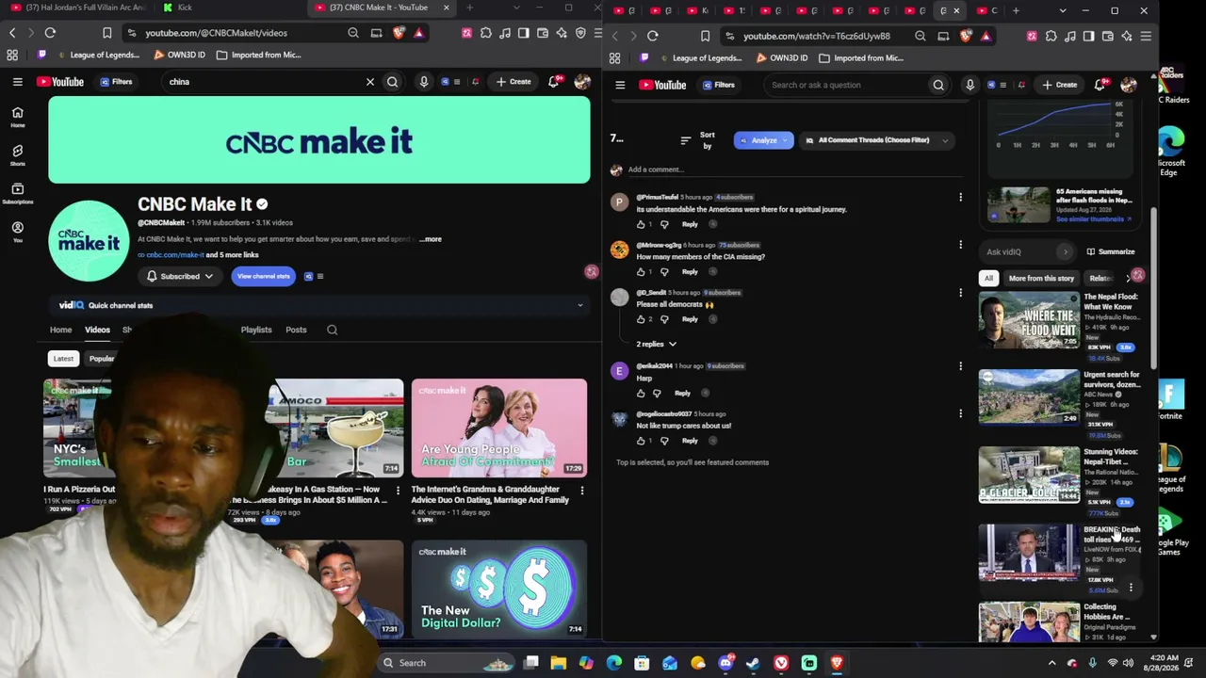Image resolution: width=1206 pixels, height=678 pixels.
Task: Open Brave Shields in the channel window
Action: [x=398, y=33]
